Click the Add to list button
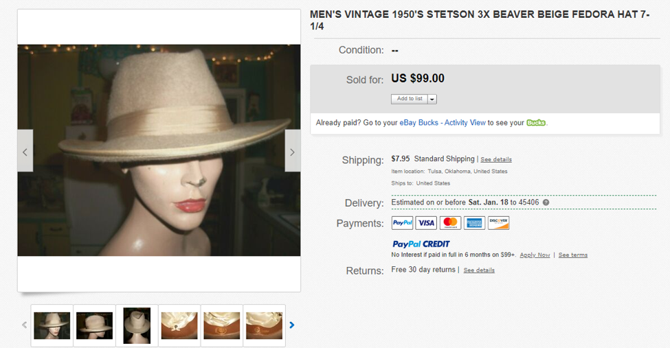 [410, 99]
